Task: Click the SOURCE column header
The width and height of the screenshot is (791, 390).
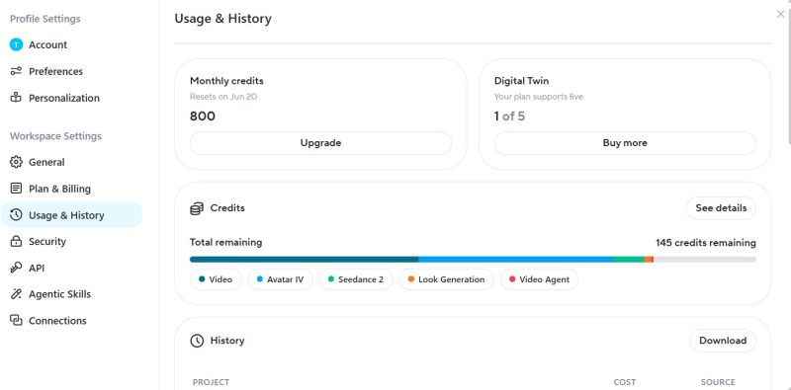Action: (x=718, y=382)
